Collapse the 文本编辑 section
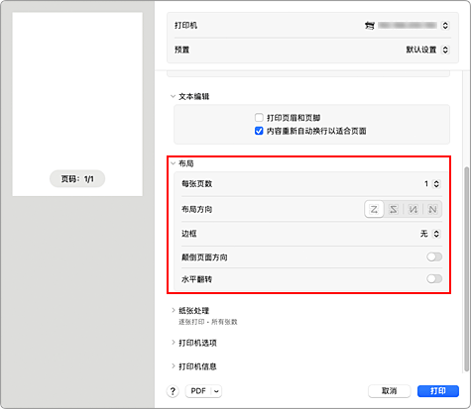 point(173,96)
